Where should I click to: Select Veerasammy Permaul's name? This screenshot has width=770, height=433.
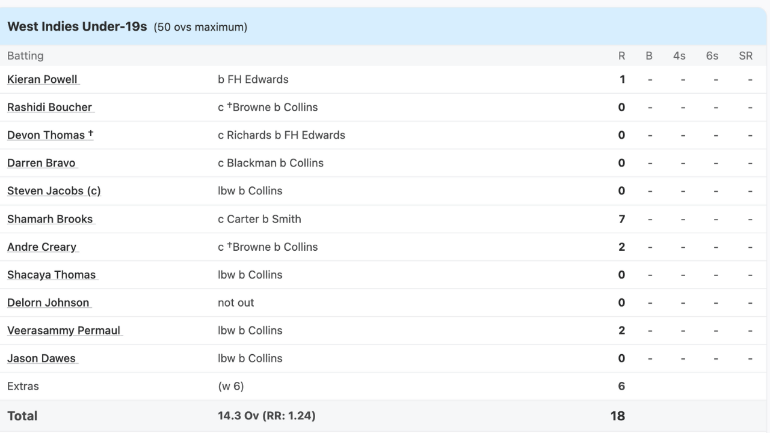[x=64, y=330]
